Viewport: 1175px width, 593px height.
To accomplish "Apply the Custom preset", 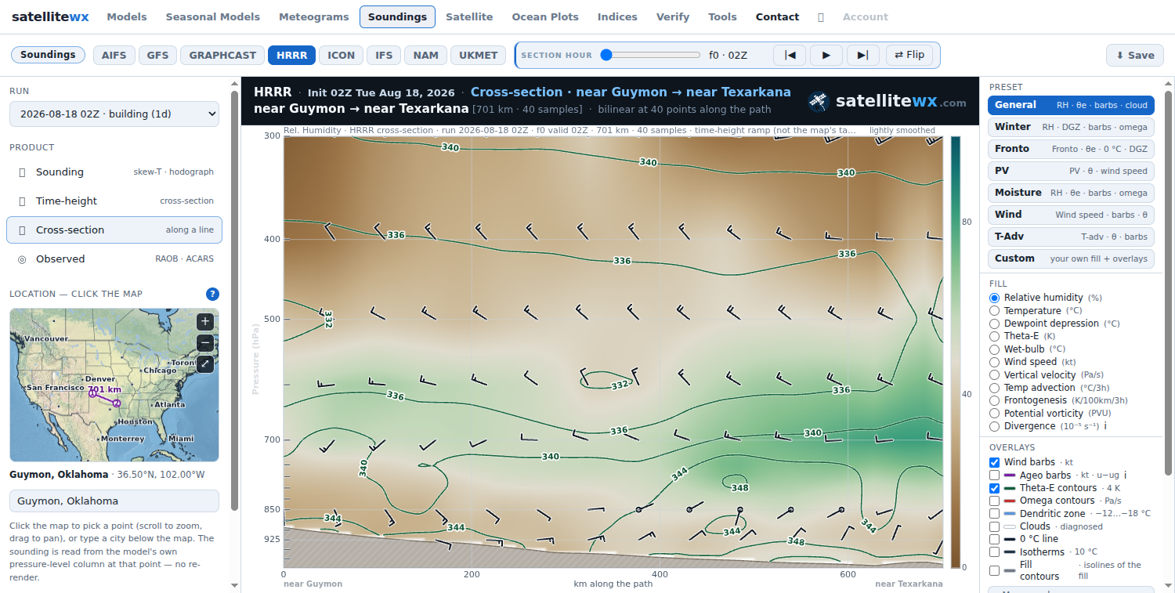I will click(1071, 259).
